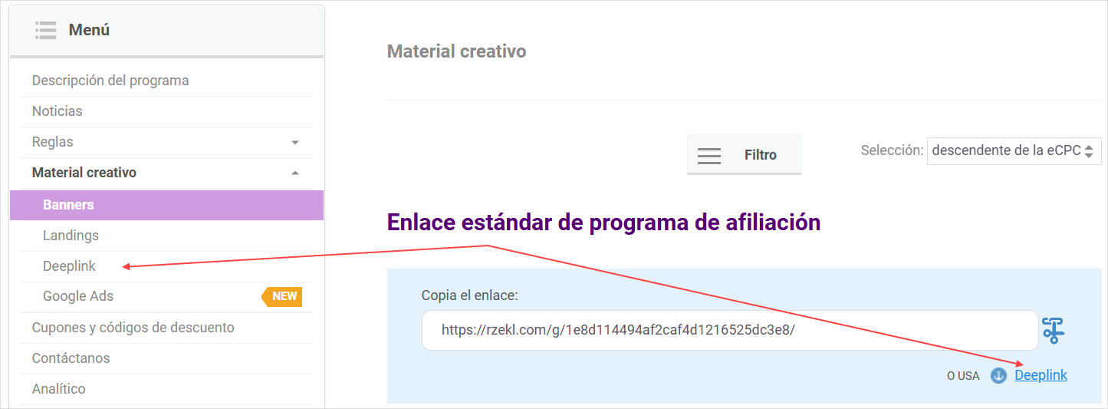Screen dimensions: 1108x409
Task: Open Landings under Material creativo
Action: (x=71, y=236)
